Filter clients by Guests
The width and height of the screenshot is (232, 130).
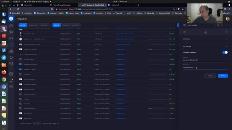click(76, 25)
